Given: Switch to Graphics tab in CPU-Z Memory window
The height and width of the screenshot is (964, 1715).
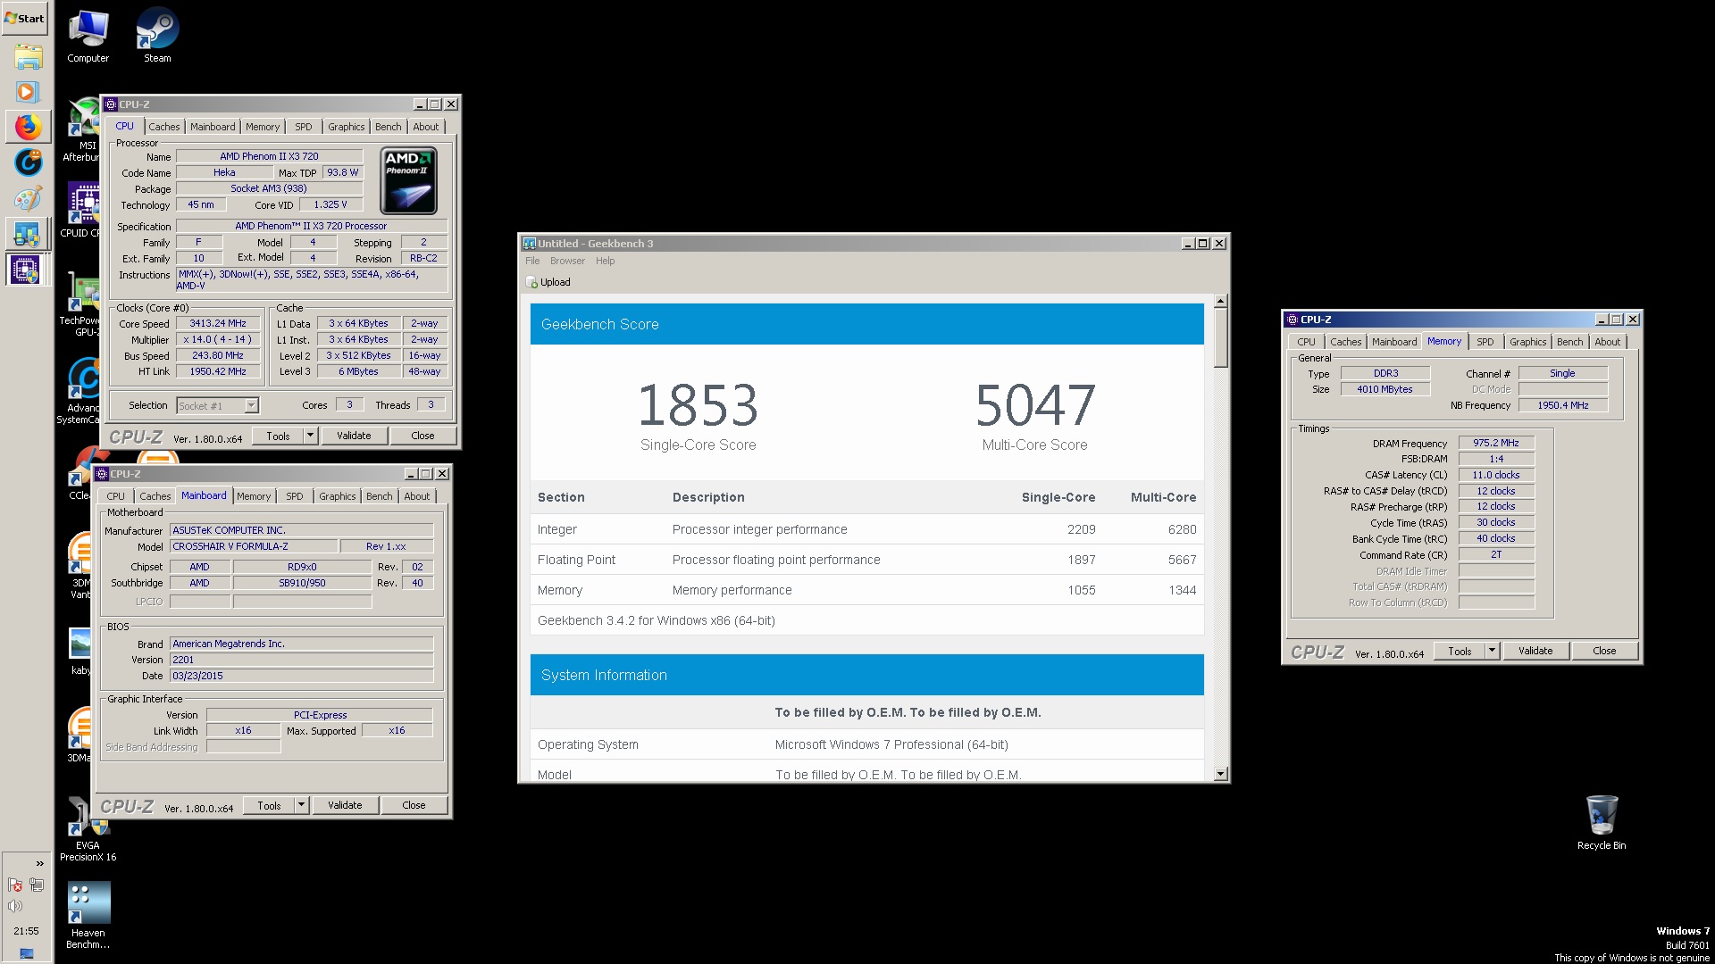Looking at the screenshot, I should 1527,342.
